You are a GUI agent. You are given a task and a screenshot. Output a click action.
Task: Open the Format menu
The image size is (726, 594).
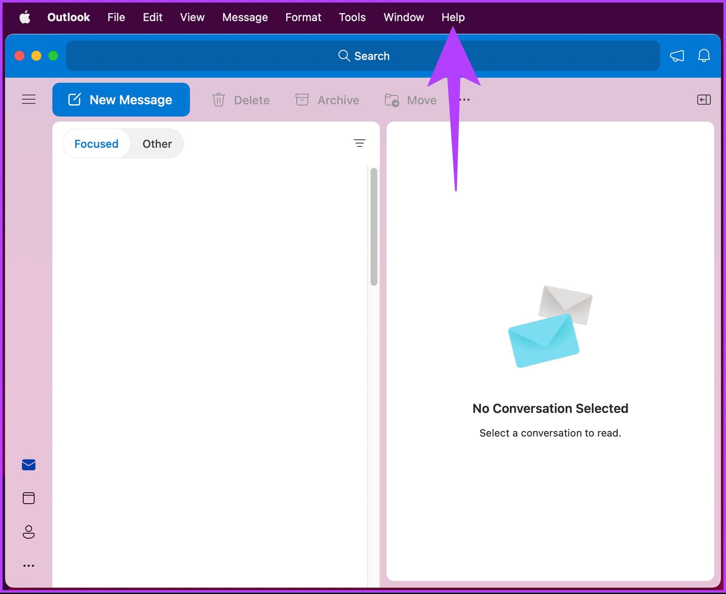pos(303,17)
